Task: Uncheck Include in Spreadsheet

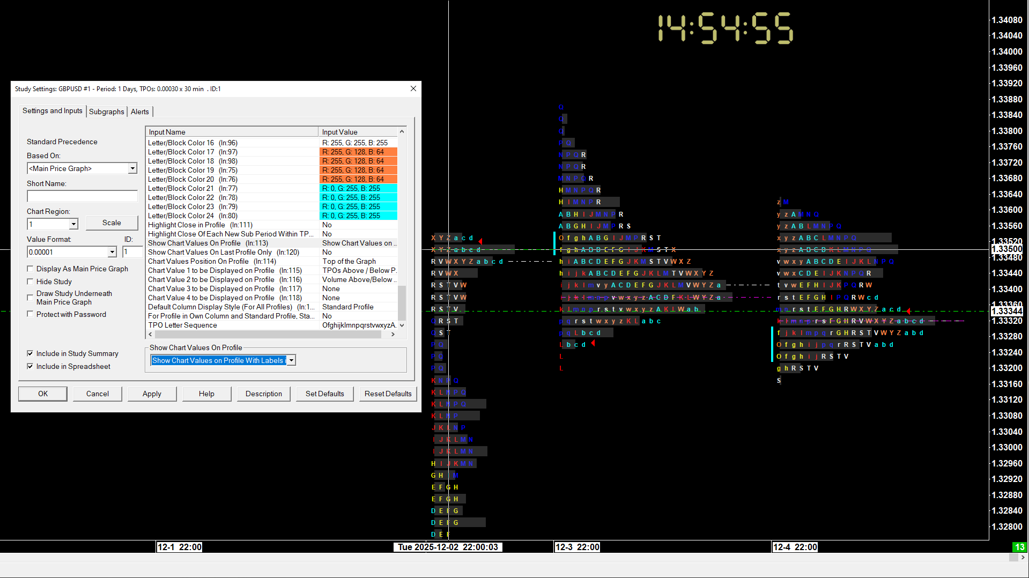Action: (30, 366)
